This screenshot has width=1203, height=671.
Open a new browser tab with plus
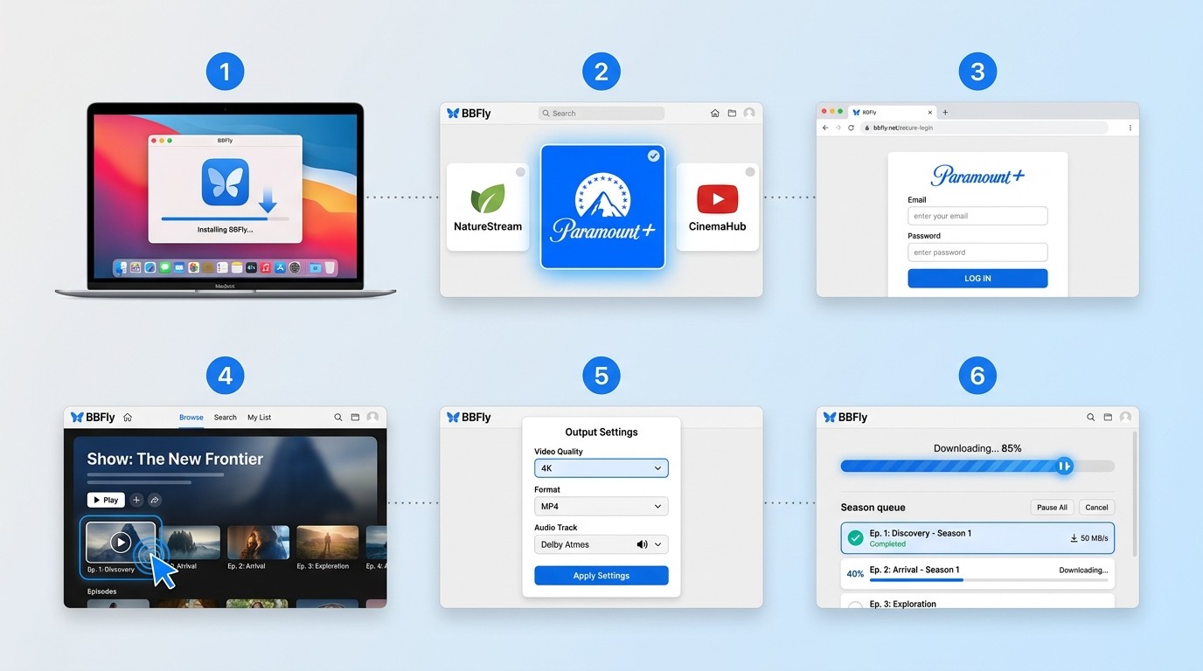tap(945, 113)
